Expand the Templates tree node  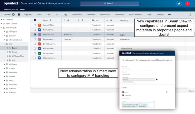tap(4, 85)
